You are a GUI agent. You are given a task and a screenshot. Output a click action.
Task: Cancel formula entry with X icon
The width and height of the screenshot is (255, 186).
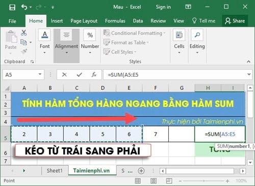coord(64,75)
